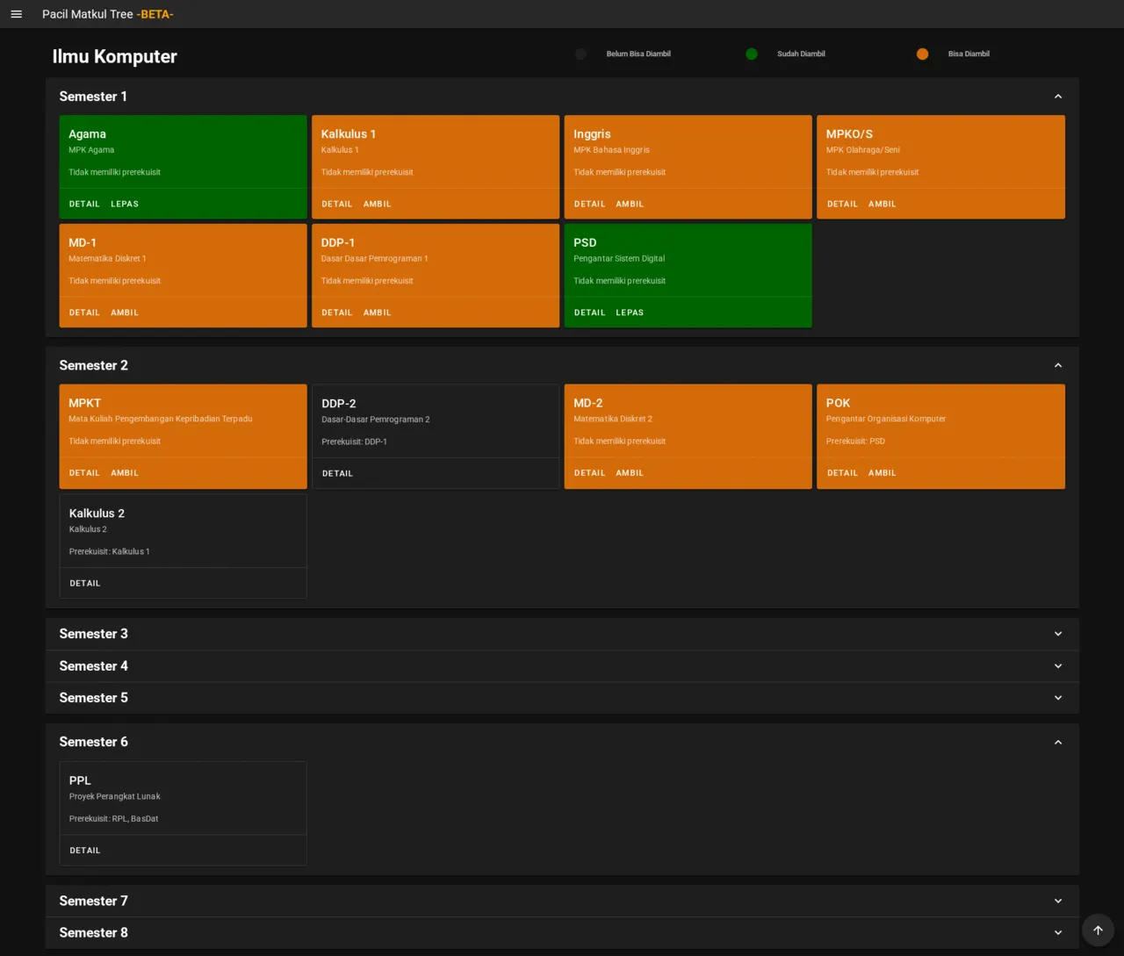Click the Semester 3 header label
Screen dimensions: 1124x956
tap(94, 634)
